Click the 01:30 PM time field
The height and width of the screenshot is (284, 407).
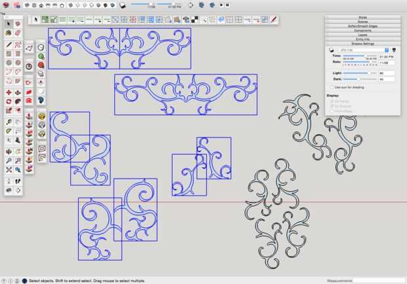click(387, 57)
